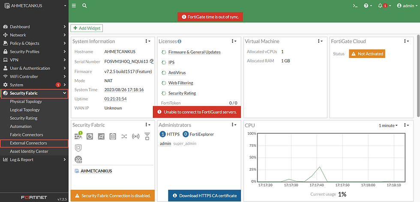420x202 pixels.
Task: Open Licenses widget options menu
Action: click(234, 41)
